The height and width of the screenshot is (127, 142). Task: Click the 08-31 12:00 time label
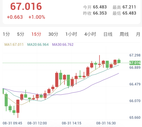[37, 123]
